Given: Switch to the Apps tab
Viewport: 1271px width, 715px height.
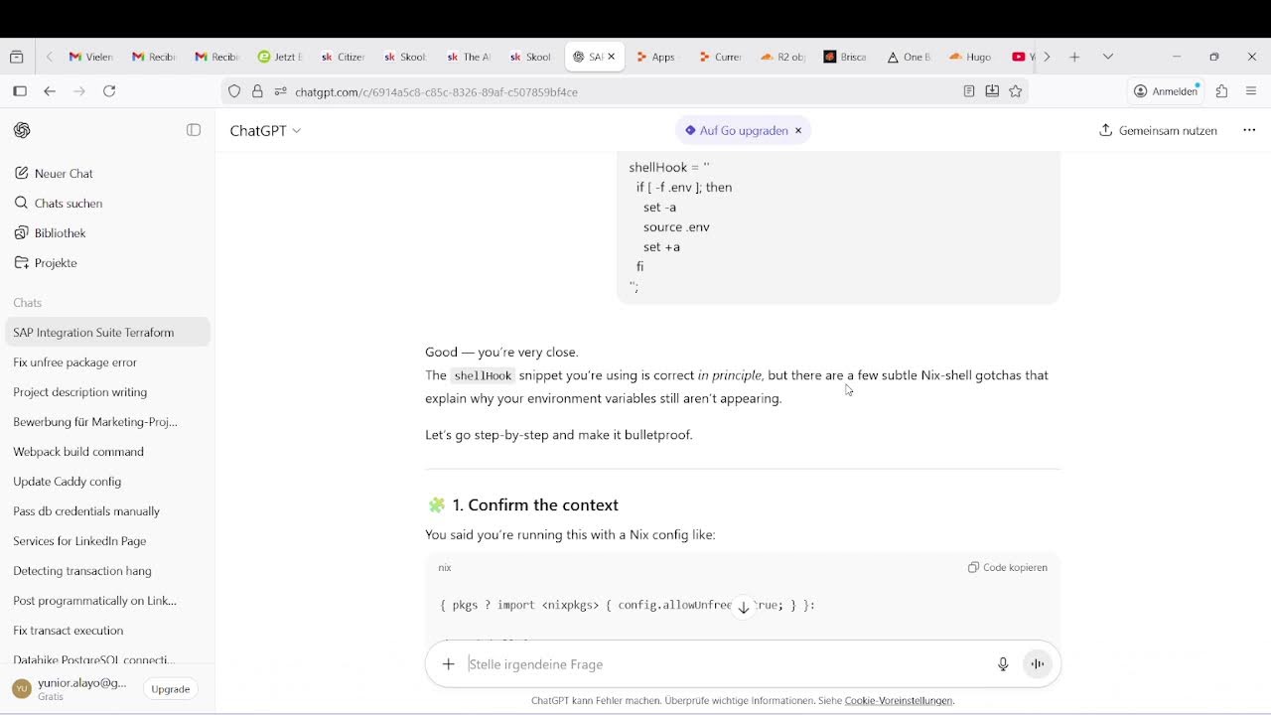Looking at the screenshot, I should coord(655,57).
